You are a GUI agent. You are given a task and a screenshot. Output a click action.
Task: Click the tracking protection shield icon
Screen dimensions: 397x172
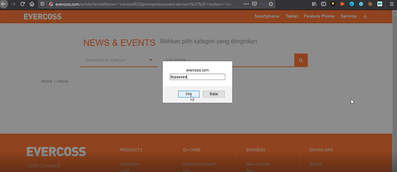[42, 4]
